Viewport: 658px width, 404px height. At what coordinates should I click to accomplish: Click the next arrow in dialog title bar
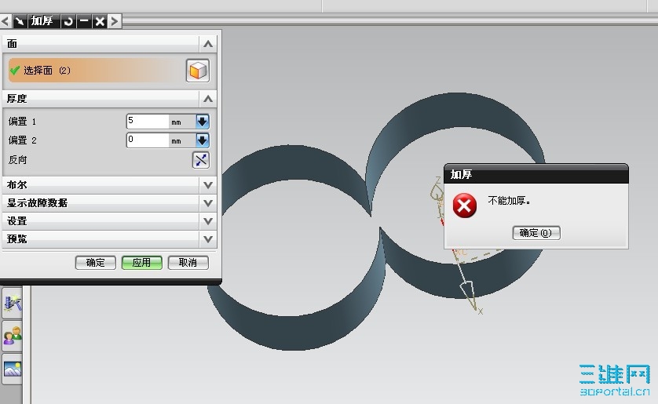point(114,21)
